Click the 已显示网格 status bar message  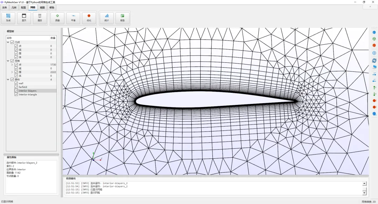[x=7, y=202]
